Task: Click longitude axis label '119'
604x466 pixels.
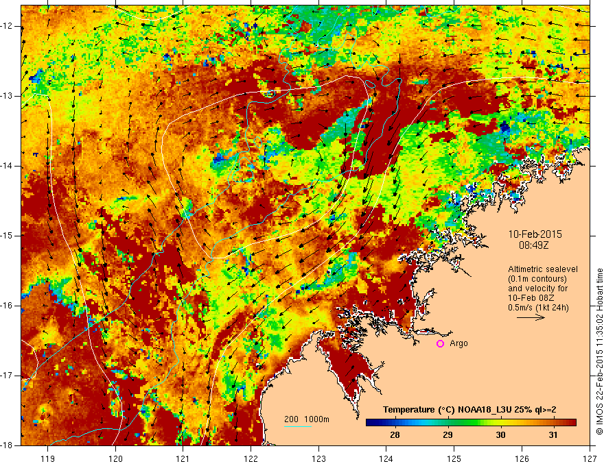Action: pyautogui.click(x=48, y=458)
